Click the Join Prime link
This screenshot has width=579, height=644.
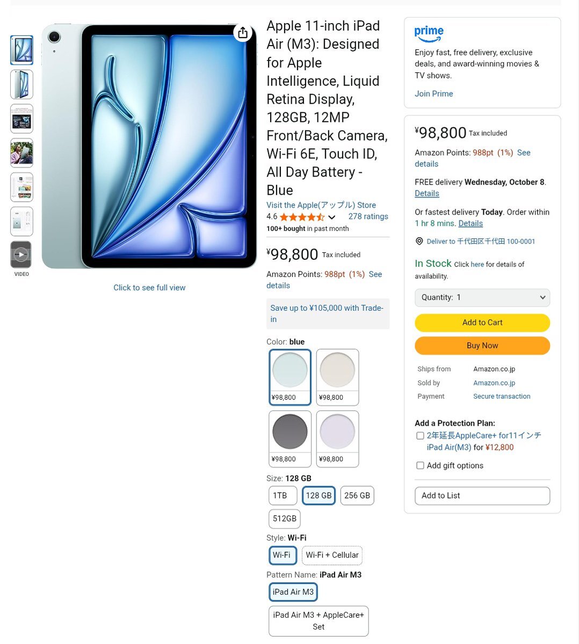point(433,94)
